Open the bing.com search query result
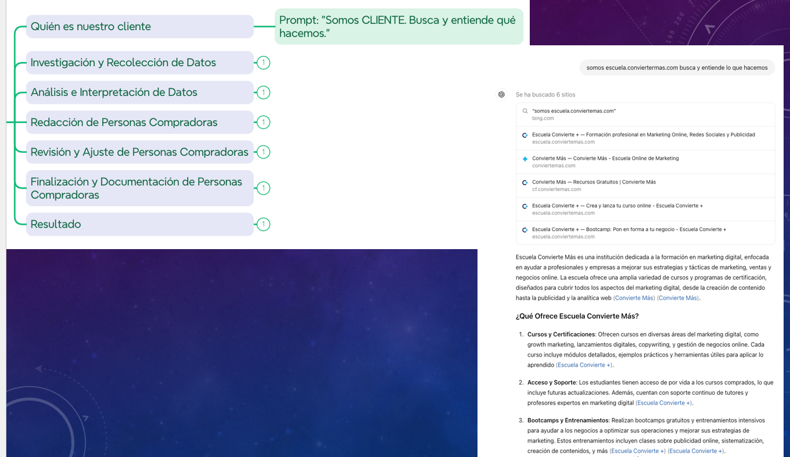This screenshot has width=790, height=457. (x=645, y=114)
